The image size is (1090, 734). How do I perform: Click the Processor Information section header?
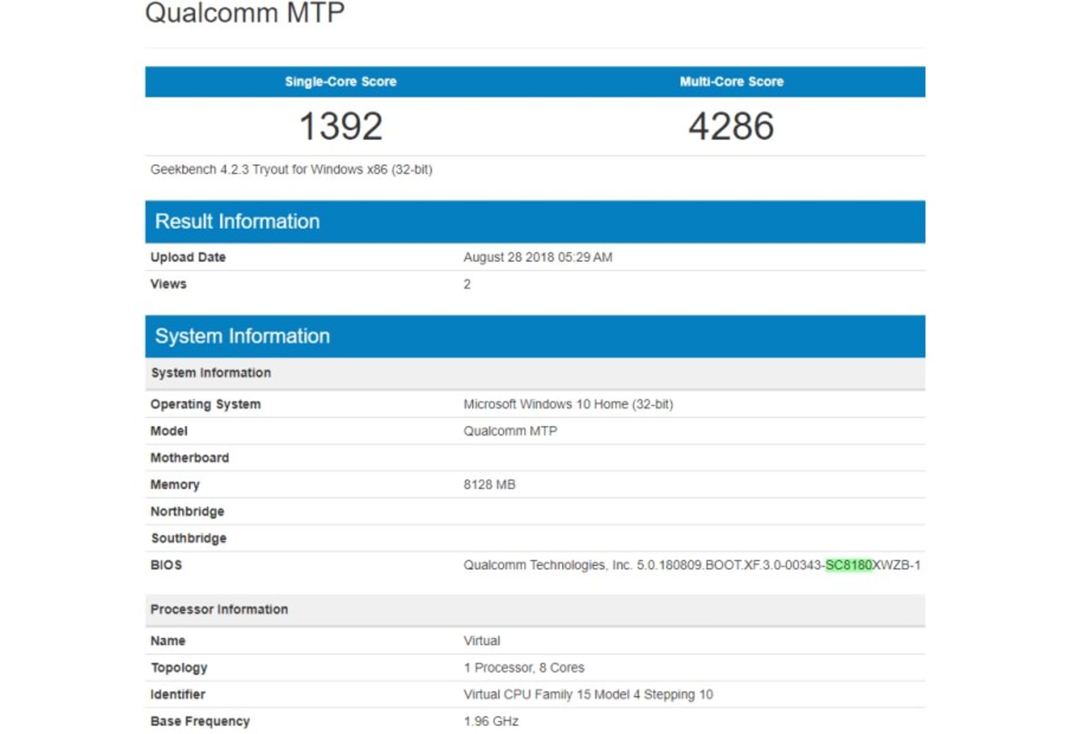(219, 609)
